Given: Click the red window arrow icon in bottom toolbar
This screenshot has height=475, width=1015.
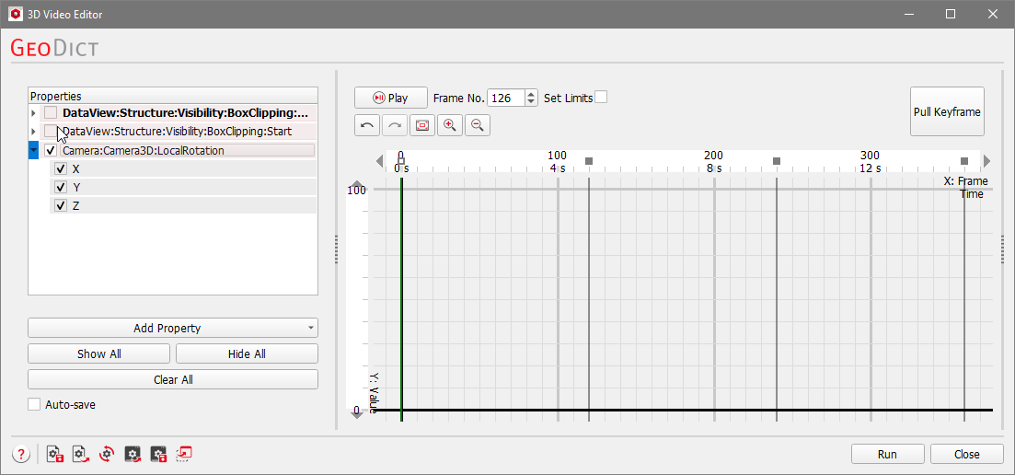Looking at the screenshot, I should tap(184, 454).
